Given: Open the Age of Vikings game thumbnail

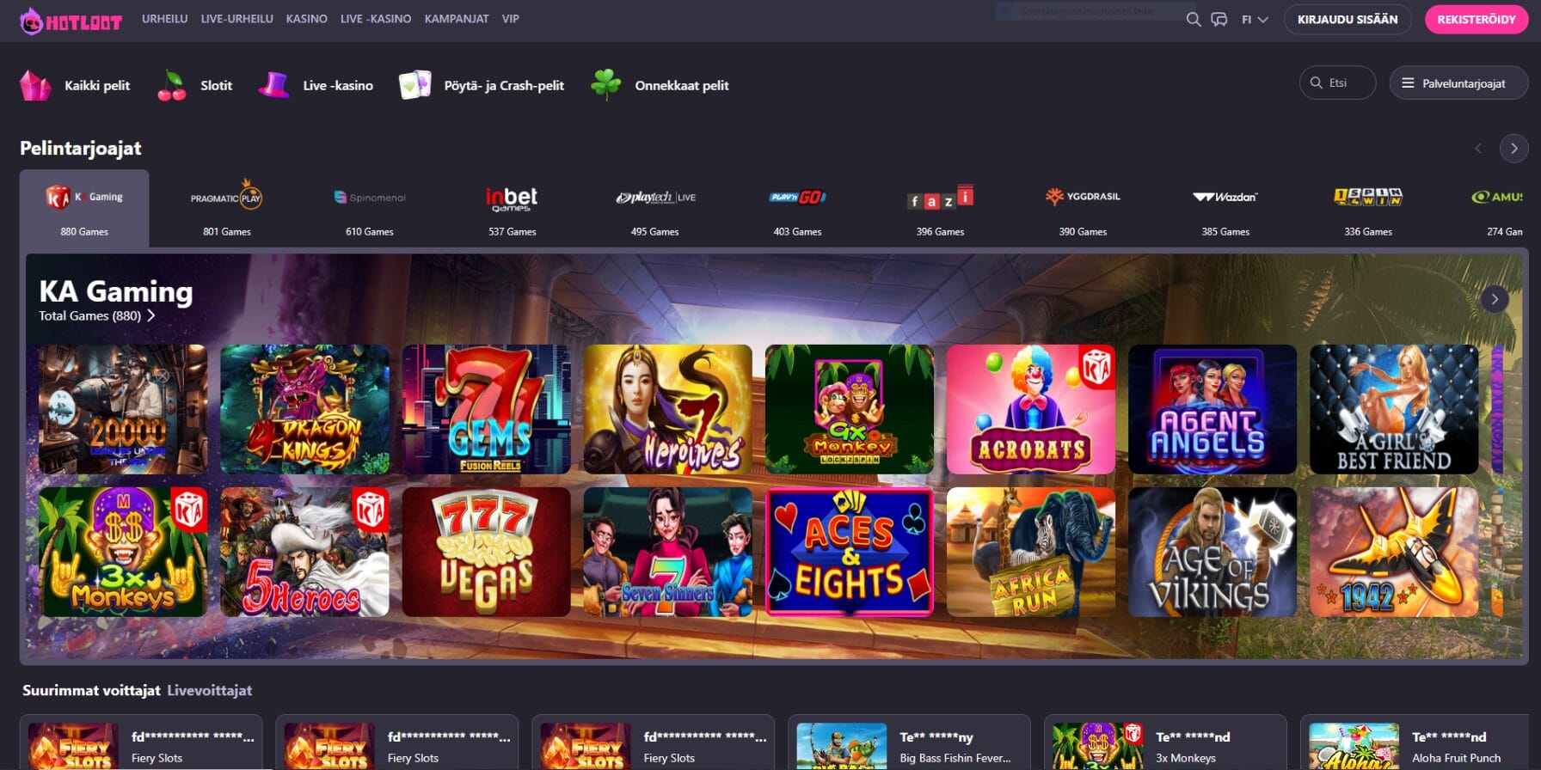Looking at the screenshot, I should tap(1213, 552).
